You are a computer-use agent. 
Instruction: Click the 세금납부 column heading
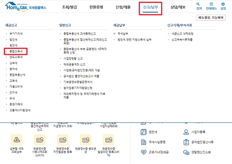(x=119, y=25)
